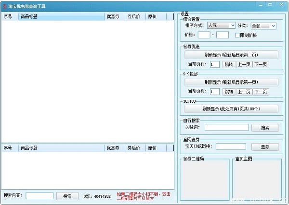Refresh the TOP100 list
The height and width of the screenshot is (205, 289).
tap(231, 109)
